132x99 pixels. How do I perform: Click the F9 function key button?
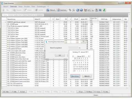(81, 92)
